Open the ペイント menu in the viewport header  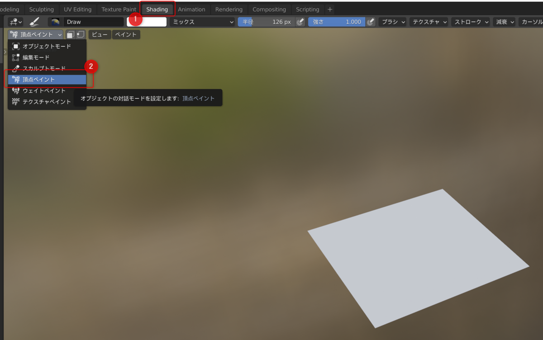(126, 34)
